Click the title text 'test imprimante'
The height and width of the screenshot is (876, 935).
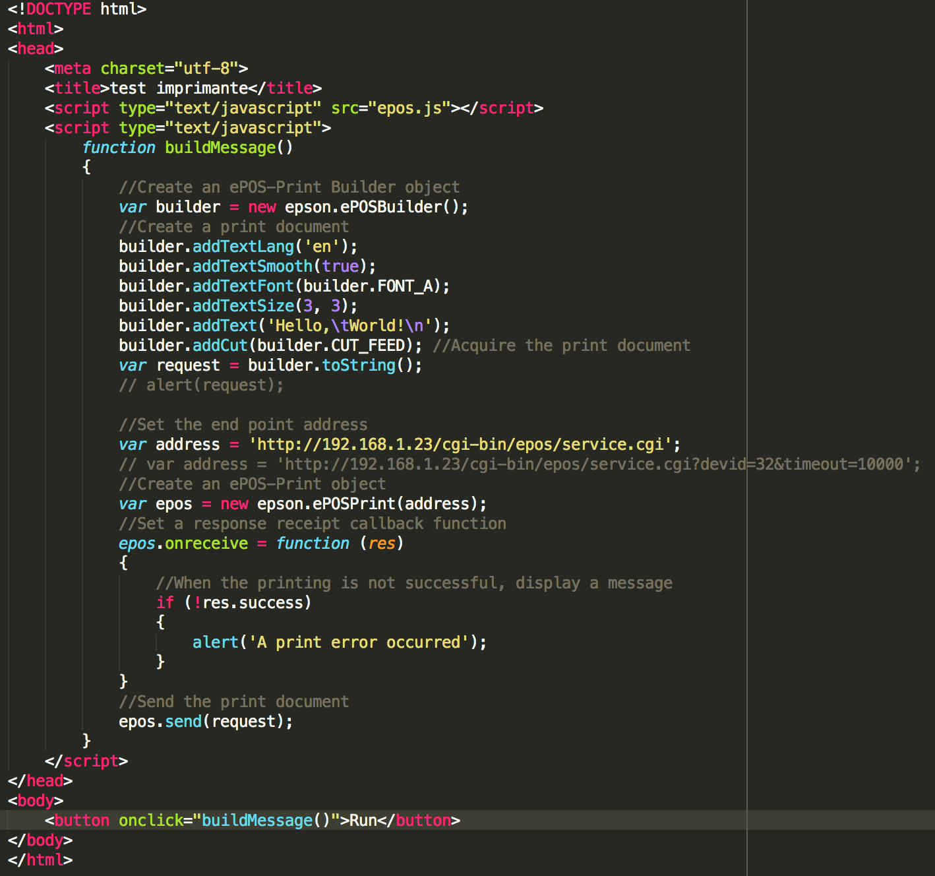pyautogui.click(x=179, y=88)
